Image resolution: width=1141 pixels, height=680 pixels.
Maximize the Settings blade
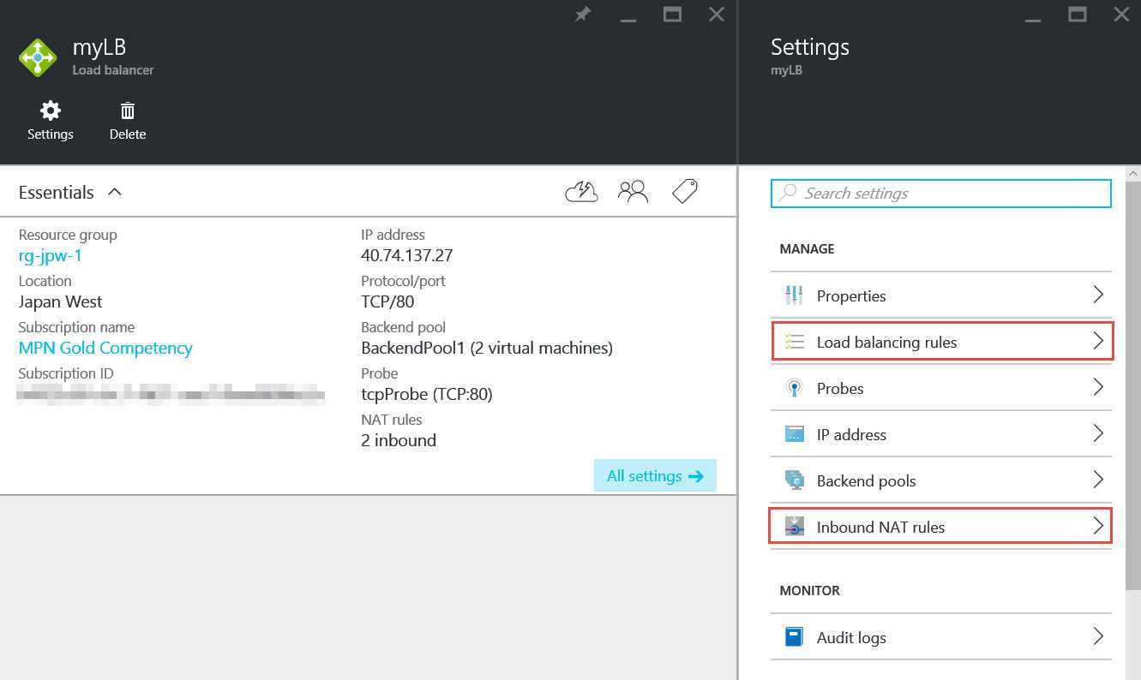[1078, 15]
